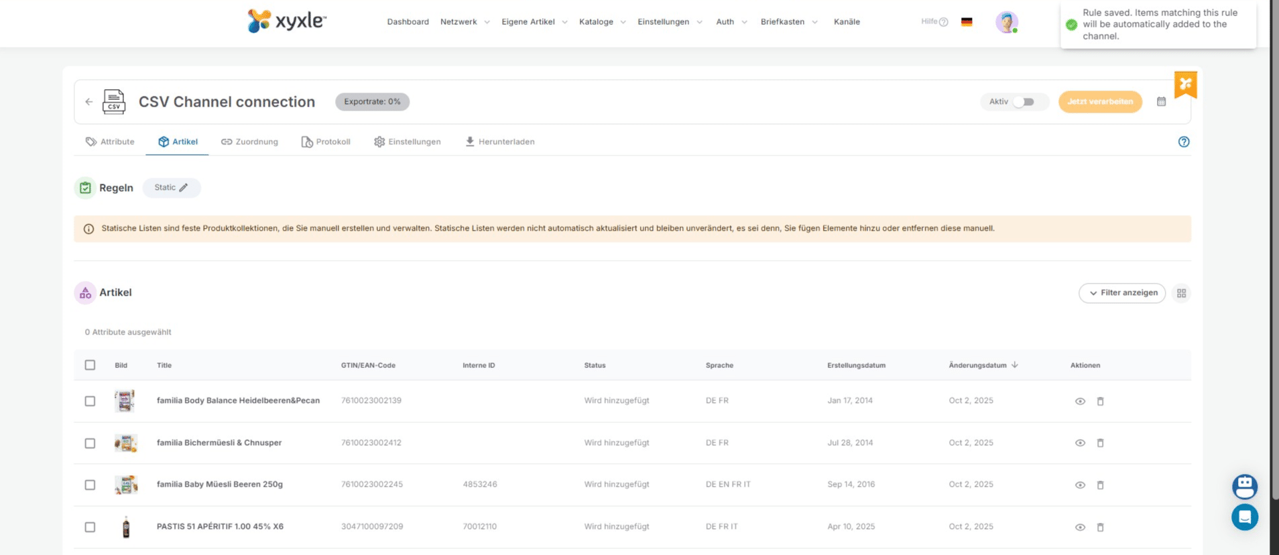Delete the PASTIS 51 APÉRITIF row
Viewport: 1279px width, 555px height.
coord(1099,528)
